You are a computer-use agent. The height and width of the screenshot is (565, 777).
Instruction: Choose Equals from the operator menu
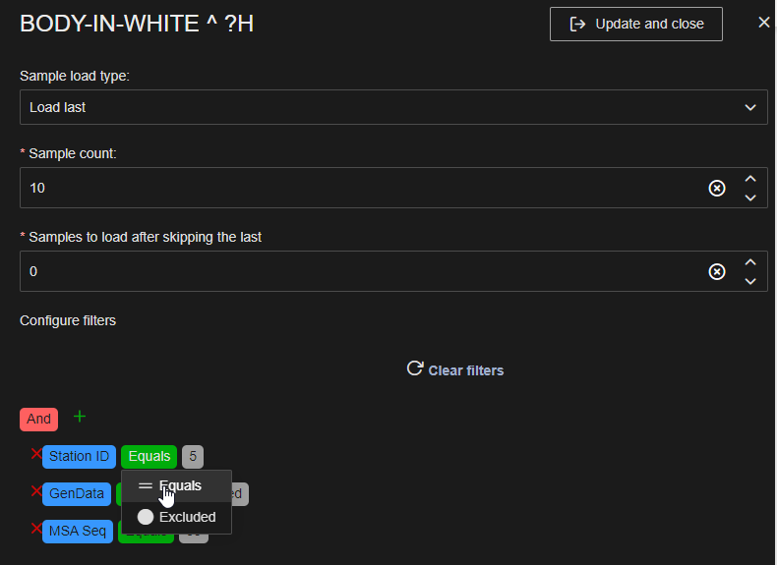tap(177, 485)
